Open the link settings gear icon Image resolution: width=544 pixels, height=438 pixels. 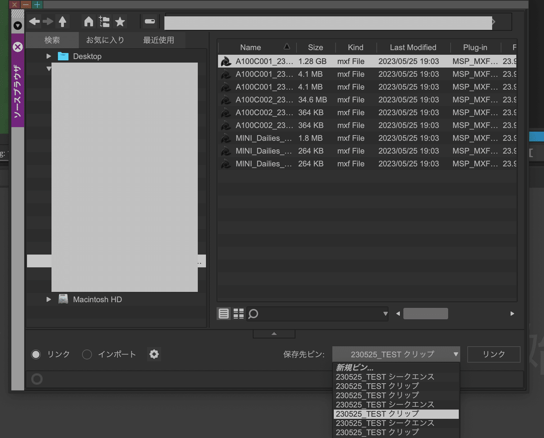pos(154,354)
